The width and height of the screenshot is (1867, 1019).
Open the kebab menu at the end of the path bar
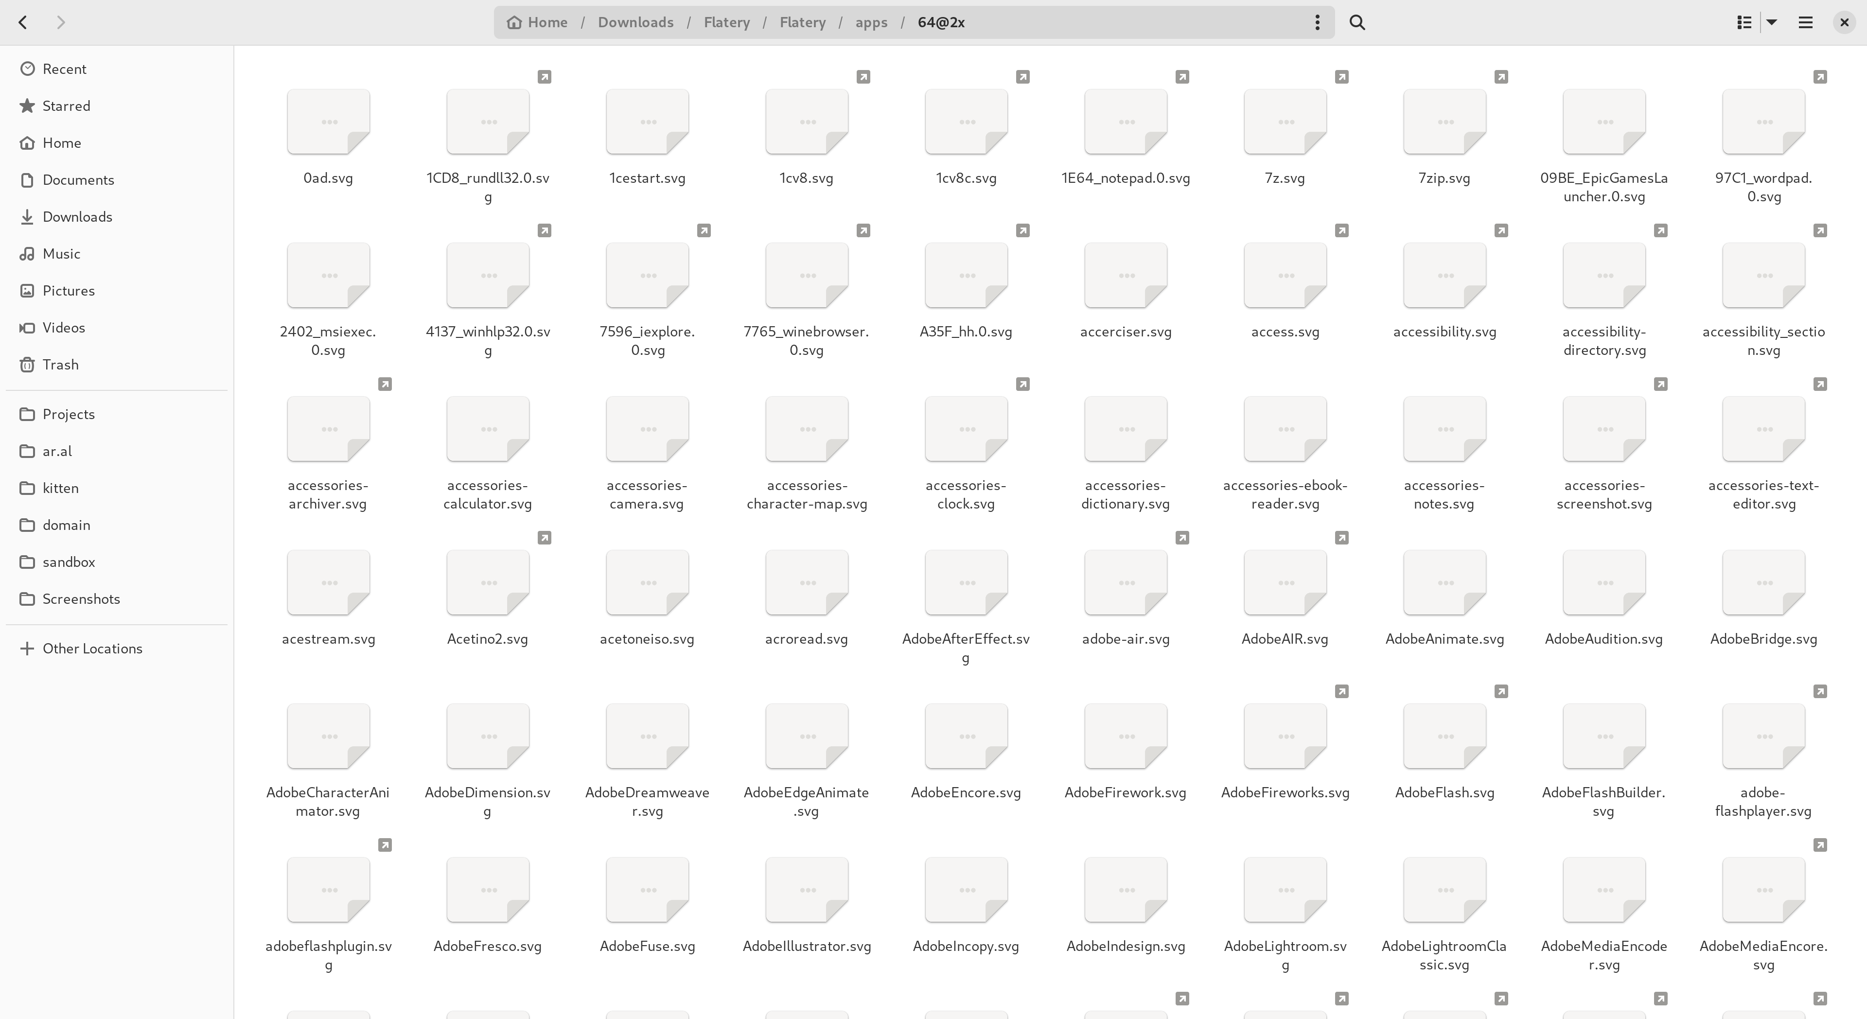(1317, 22)
